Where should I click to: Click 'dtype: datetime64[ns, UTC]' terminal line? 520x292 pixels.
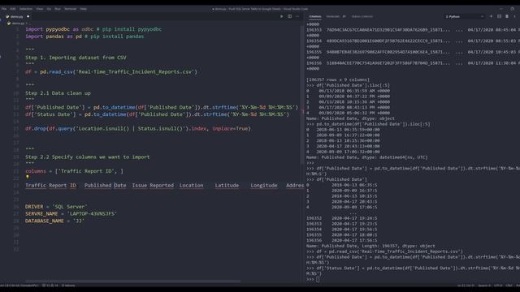pyautogui.click(x=394, y=157)
